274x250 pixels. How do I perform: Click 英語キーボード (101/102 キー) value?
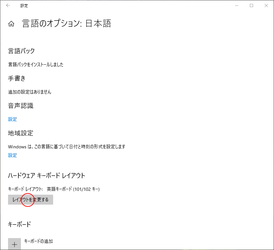coord(73,189)
